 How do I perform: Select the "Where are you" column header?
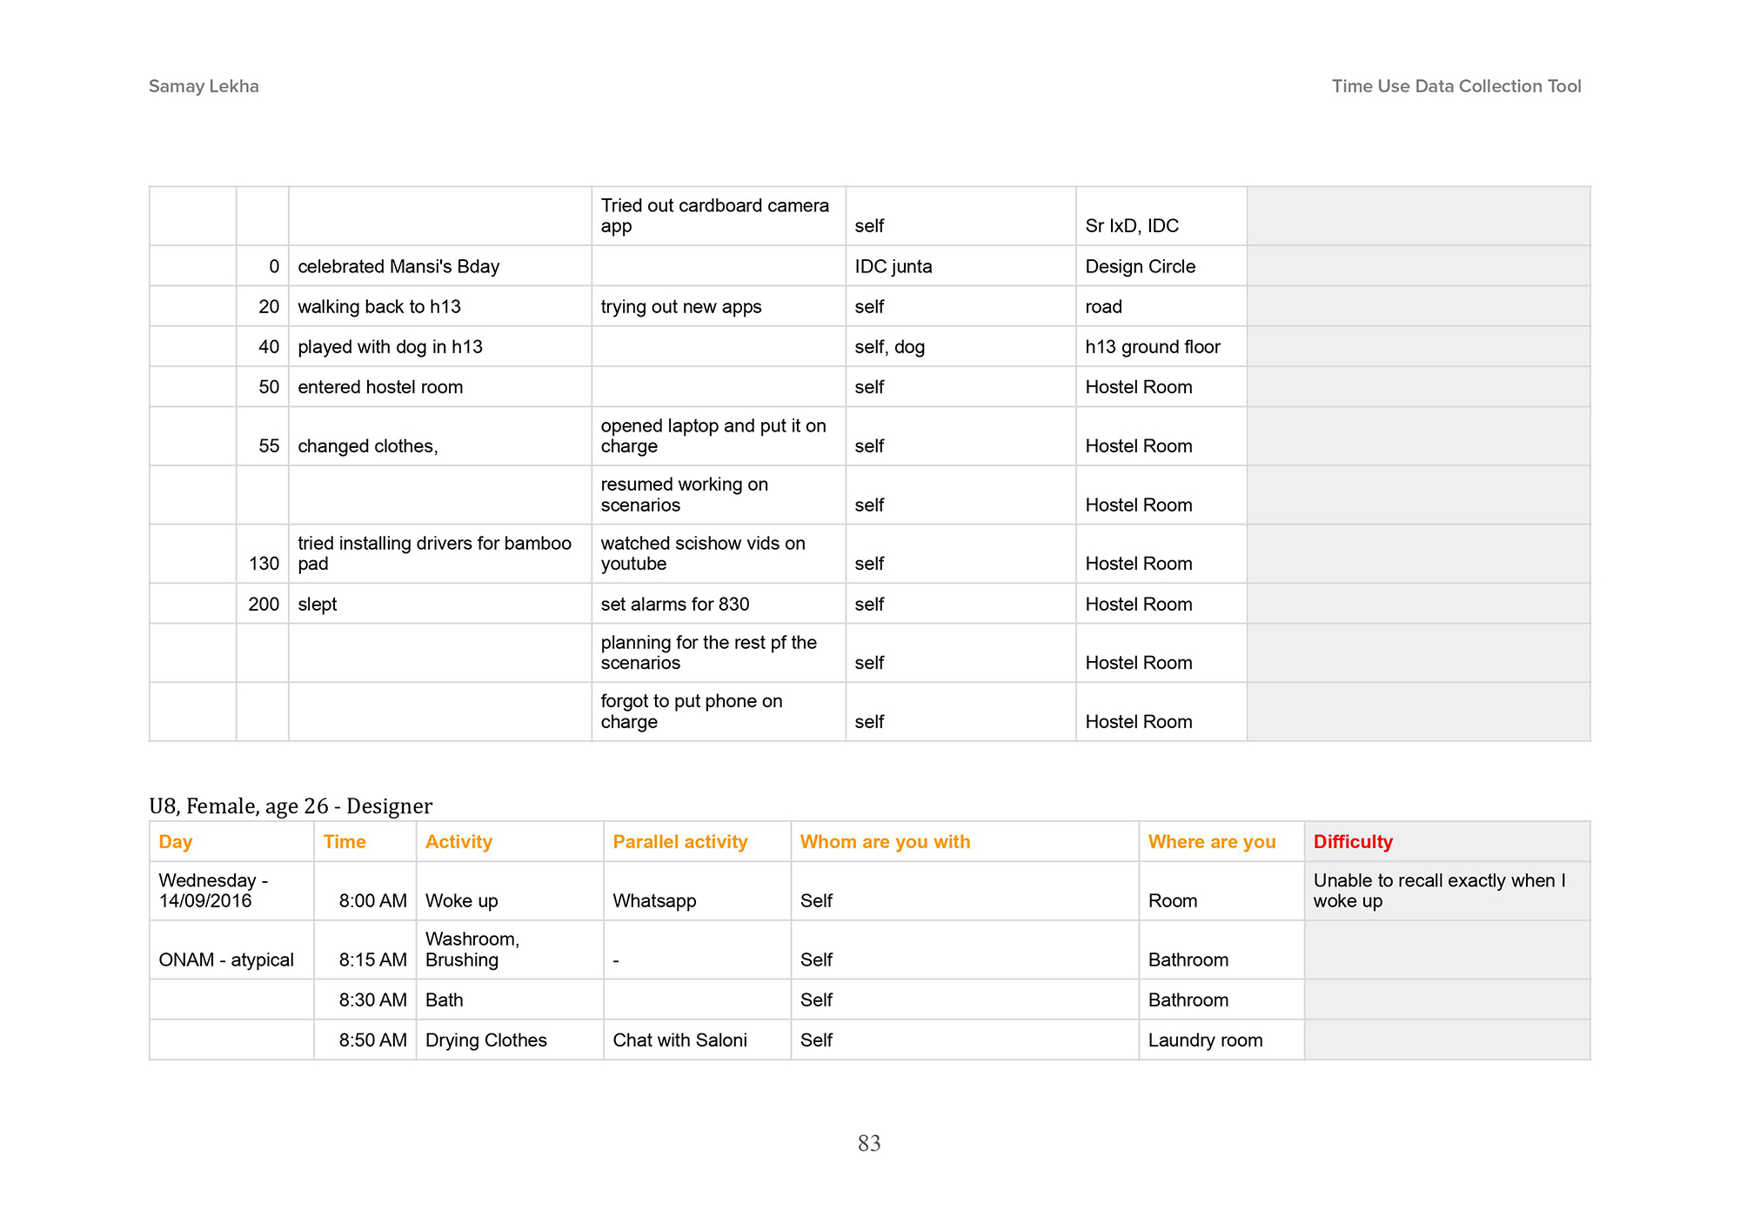point(1211,842)
